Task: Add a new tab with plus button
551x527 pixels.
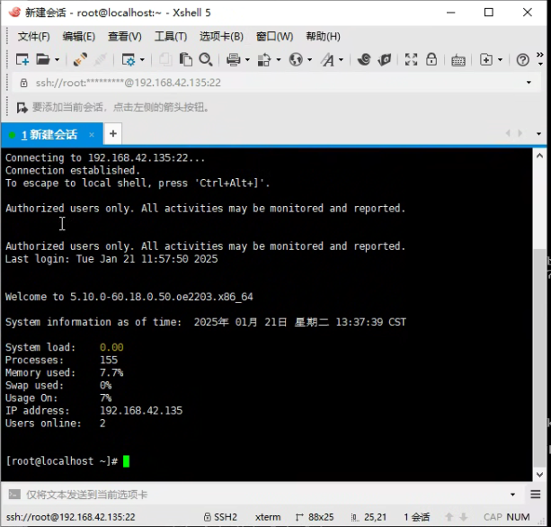Action: (x=112, y=134)
